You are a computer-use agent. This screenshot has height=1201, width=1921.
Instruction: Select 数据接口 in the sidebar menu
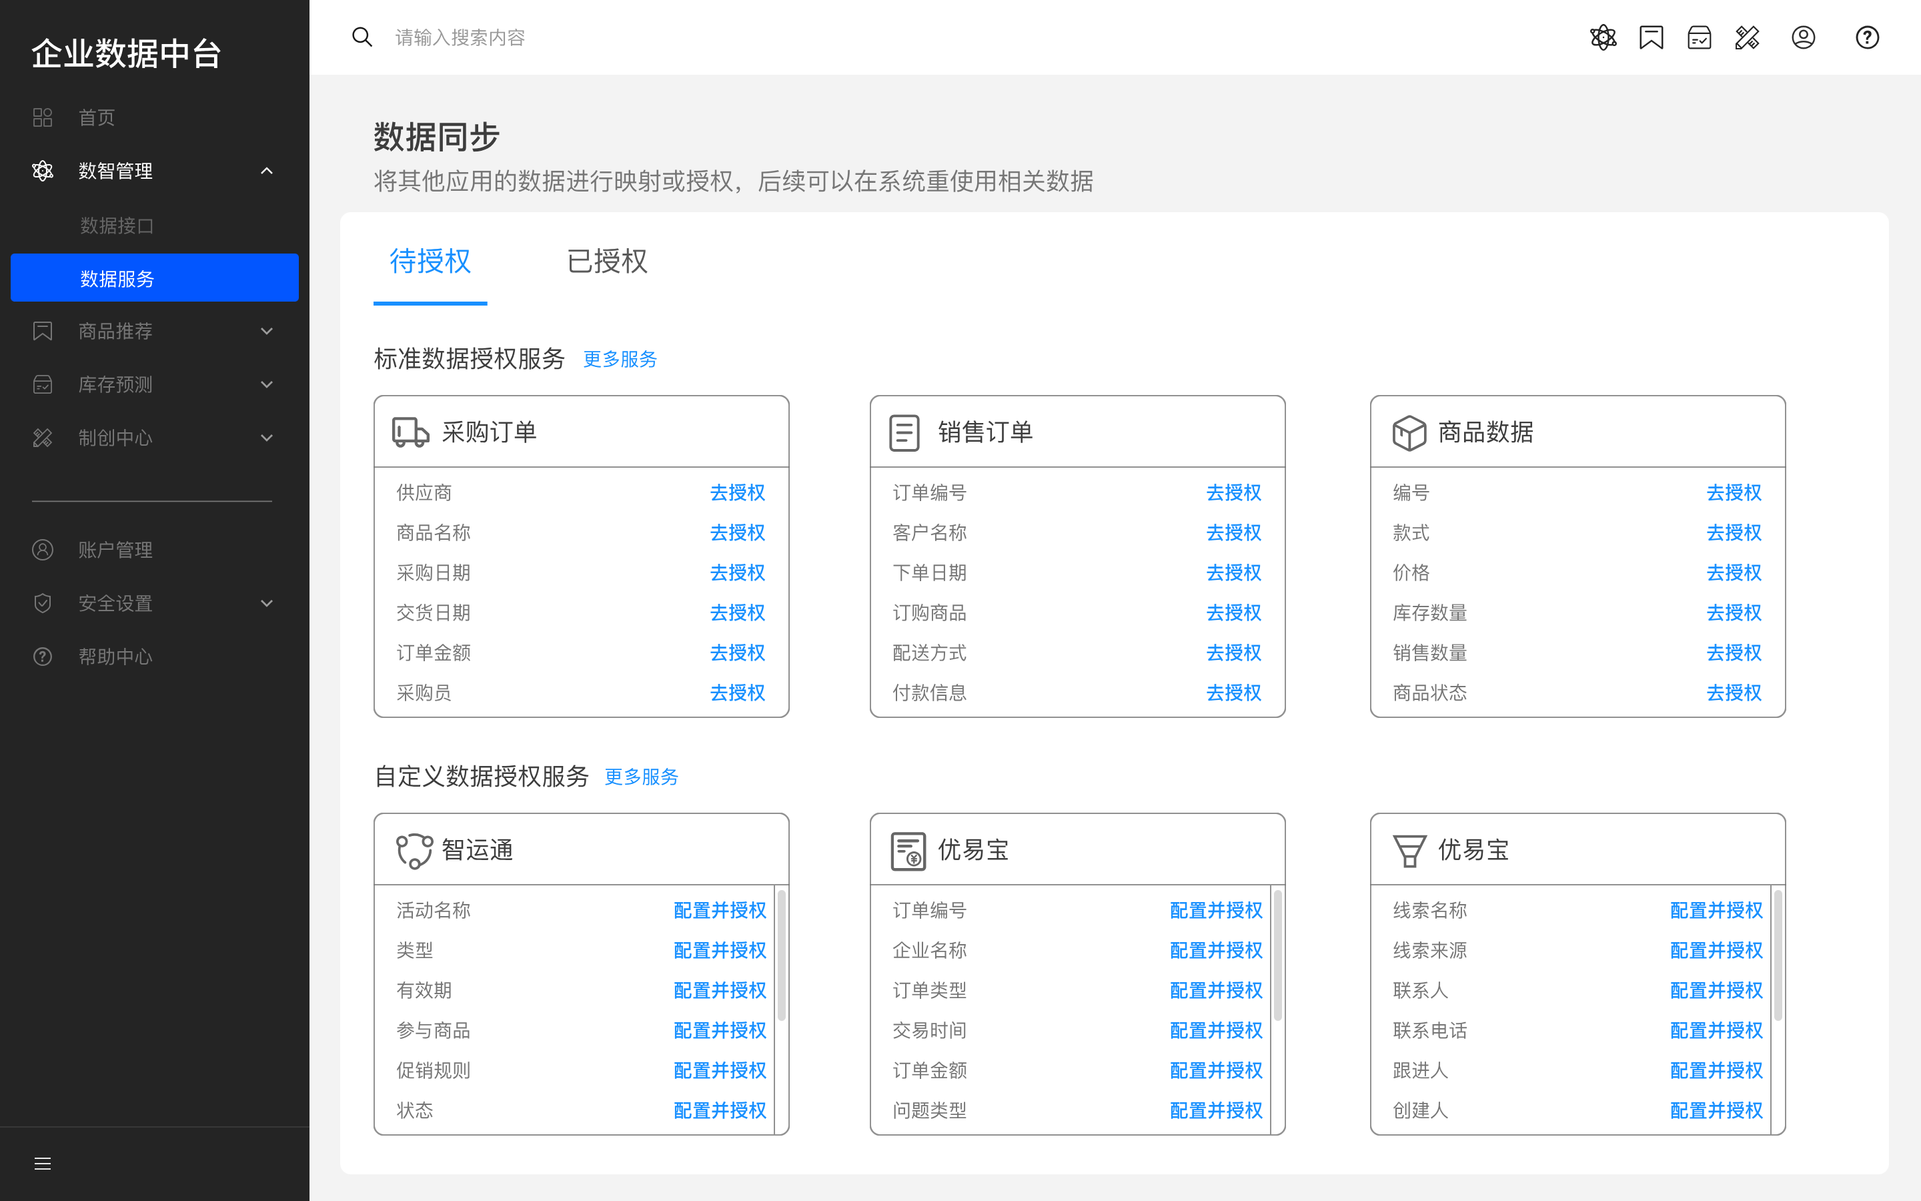point(117,225)
